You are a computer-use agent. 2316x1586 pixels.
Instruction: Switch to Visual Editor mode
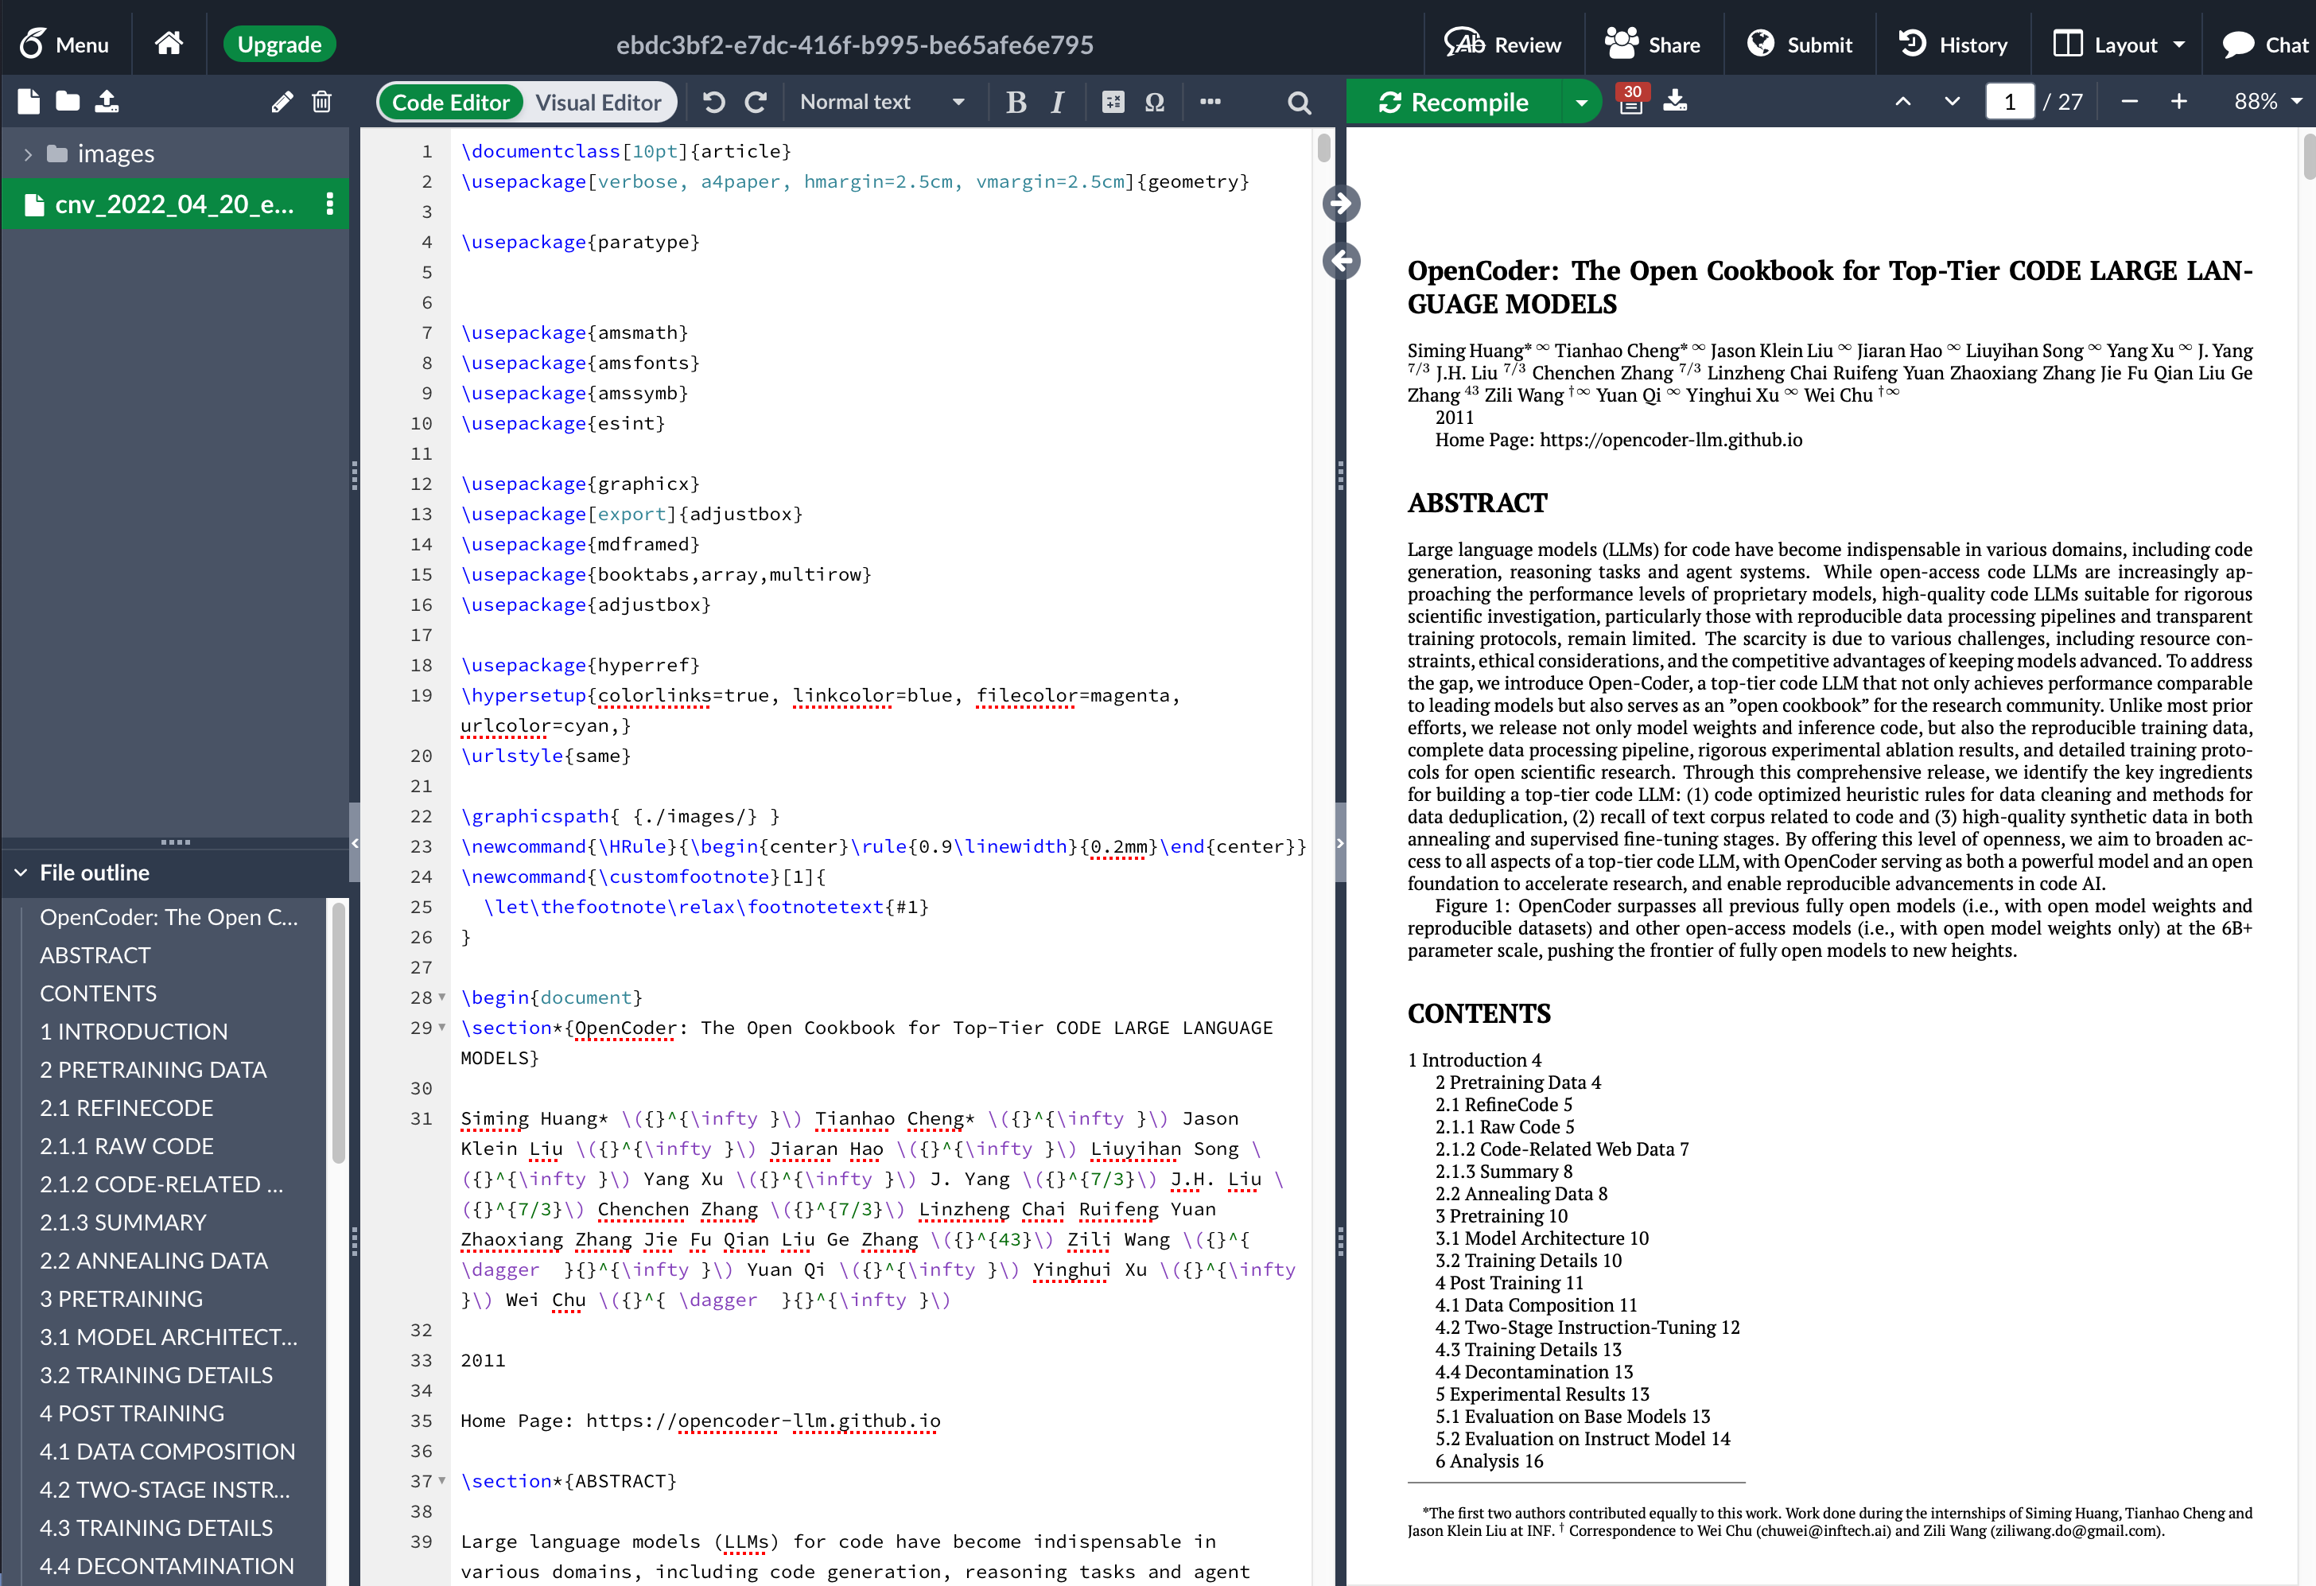tap(598, 102)
